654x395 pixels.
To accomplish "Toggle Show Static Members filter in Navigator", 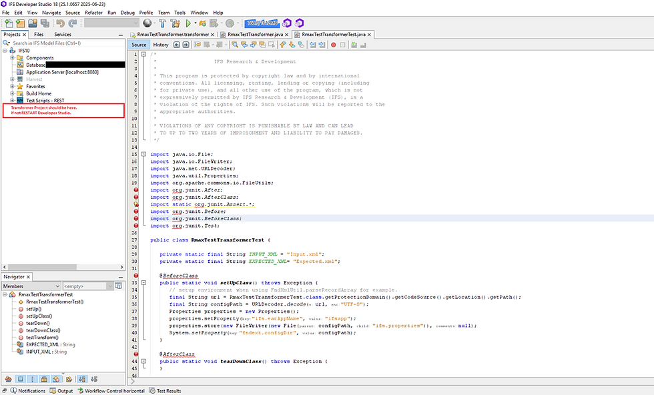I will coord(32,379).
